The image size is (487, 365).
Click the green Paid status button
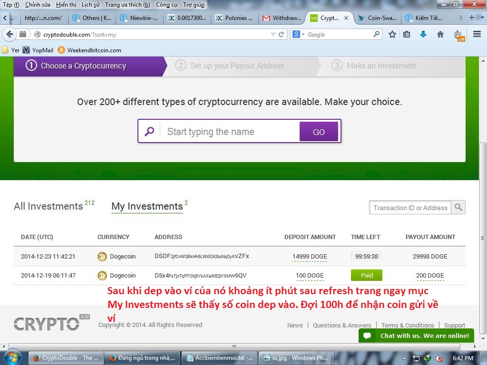coord(367,275)
